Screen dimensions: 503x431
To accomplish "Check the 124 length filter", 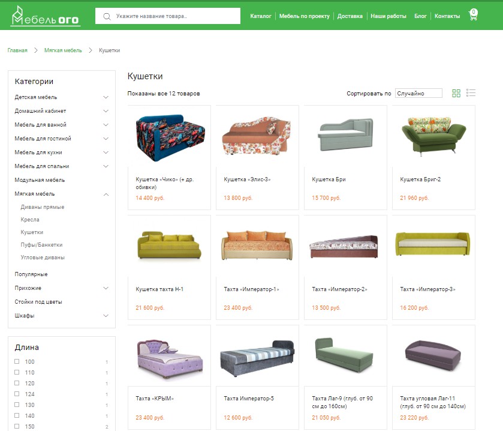I will tap(17, 394).
